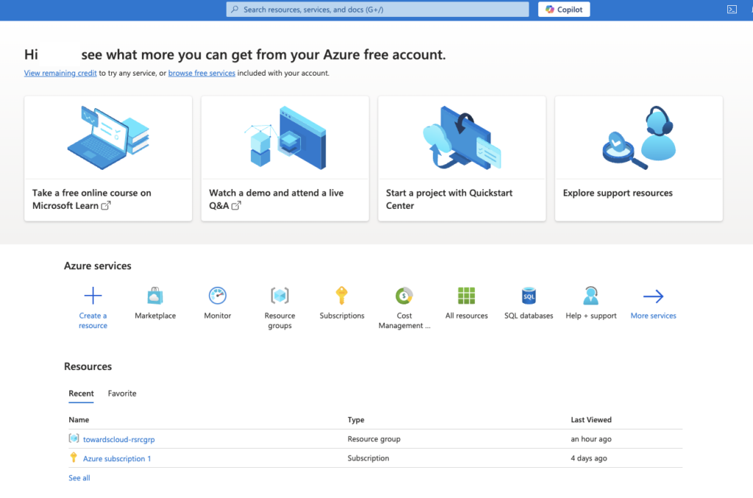Click the Azure services heading
Image resolution: width=753 pixels, height=498 pixels.
tap(98, 266)
